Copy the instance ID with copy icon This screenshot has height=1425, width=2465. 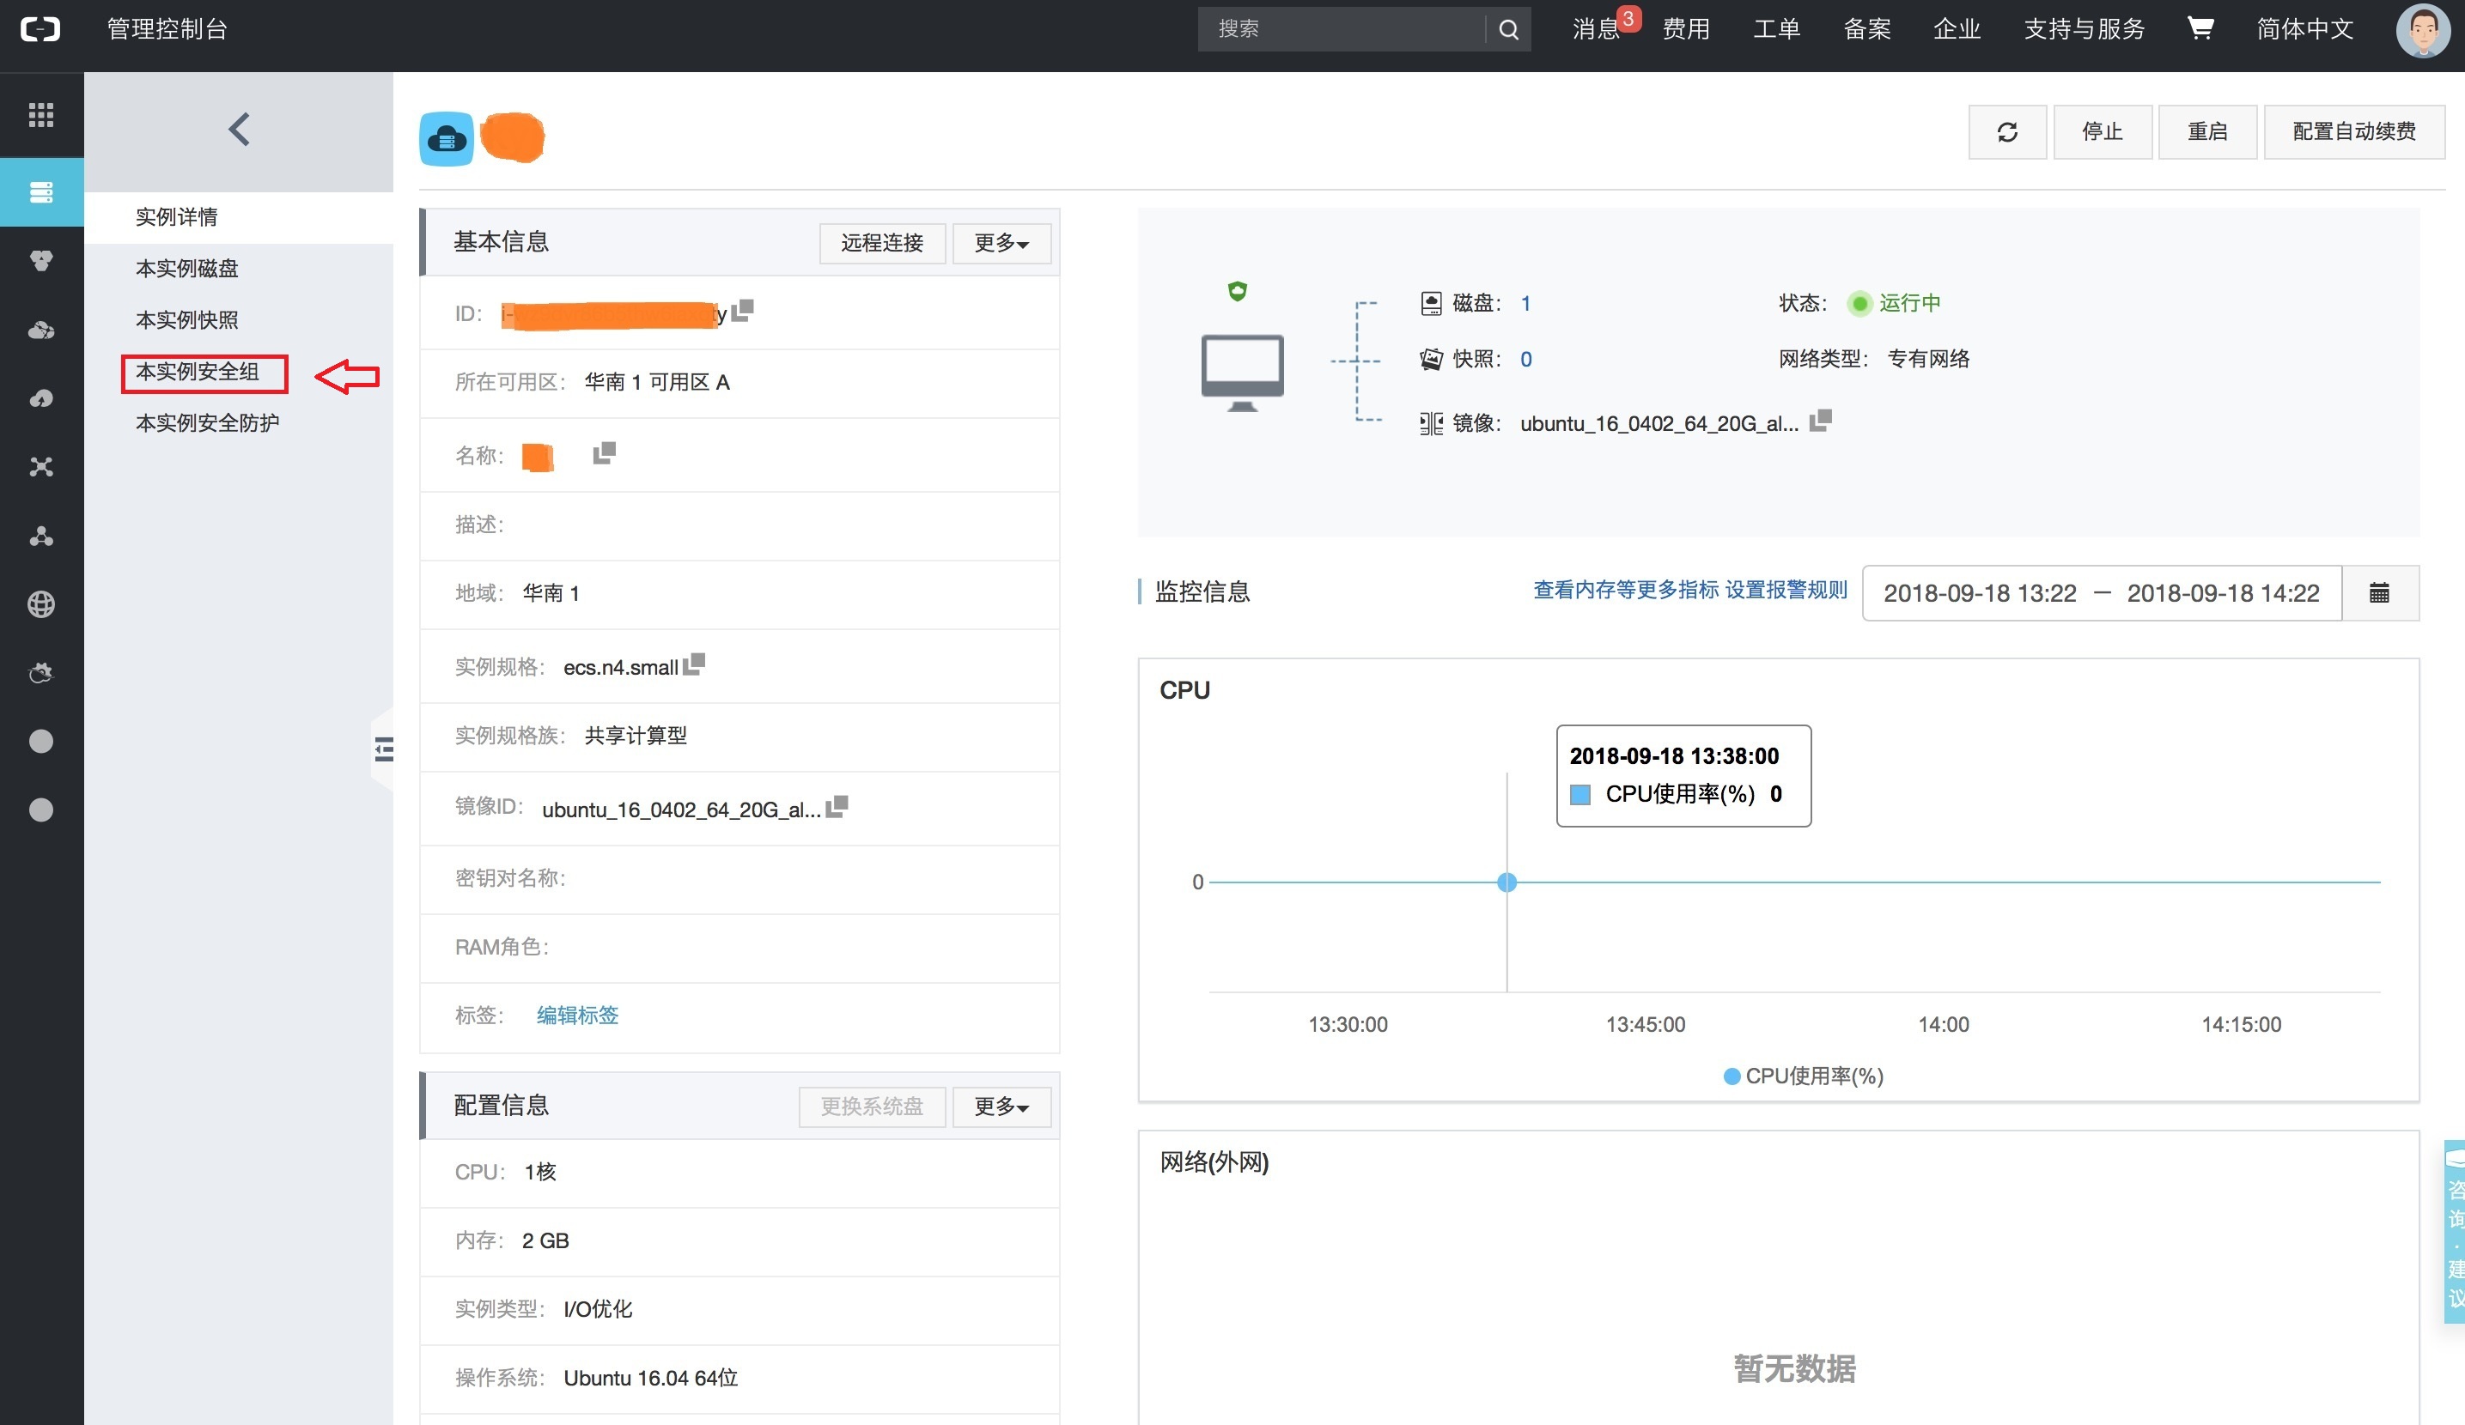click(744, 311)
